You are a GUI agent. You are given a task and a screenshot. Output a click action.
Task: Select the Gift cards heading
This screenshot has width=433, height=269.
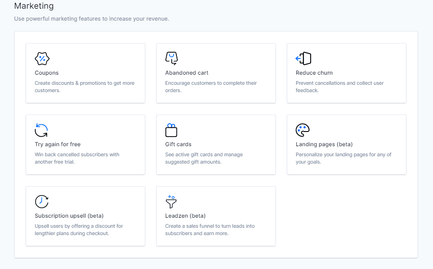(178, 144)
